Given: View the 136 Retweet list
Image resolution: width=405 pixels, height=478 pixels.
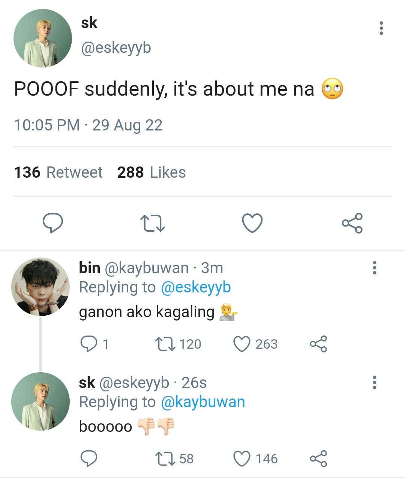Looking at the screenshot, I should pos(58,172).
